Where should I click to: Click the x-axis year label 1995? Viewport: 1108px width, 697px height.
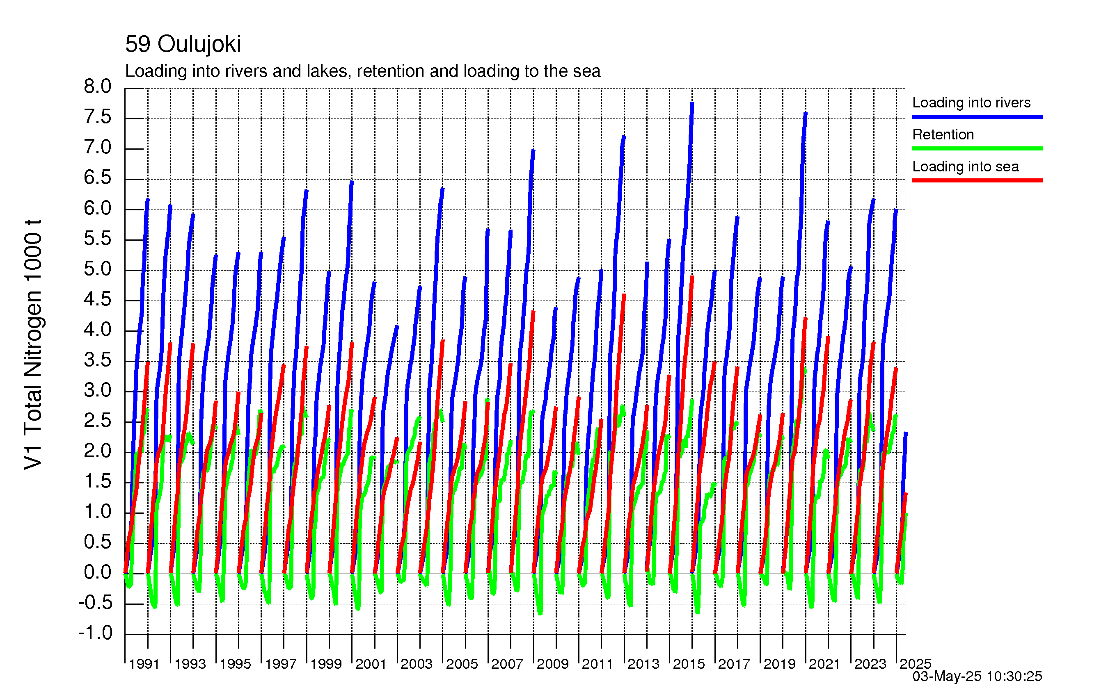235,664
